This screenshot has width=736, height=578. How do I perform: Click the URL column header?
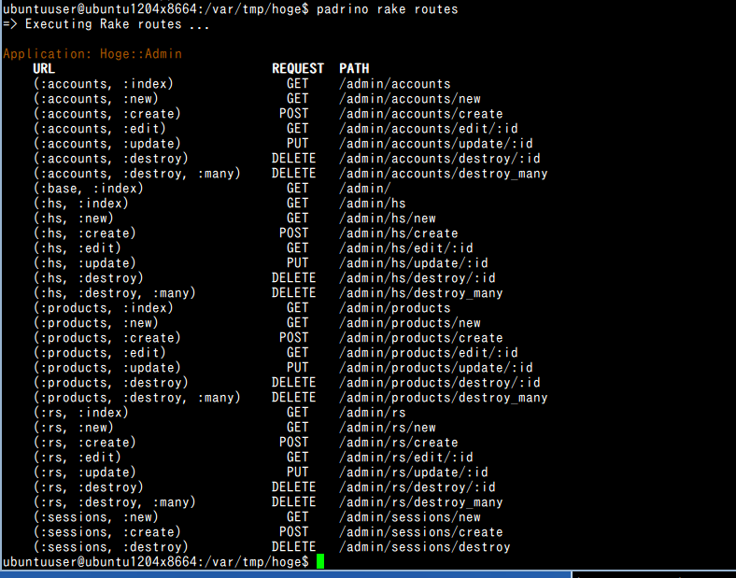(44, 68)
